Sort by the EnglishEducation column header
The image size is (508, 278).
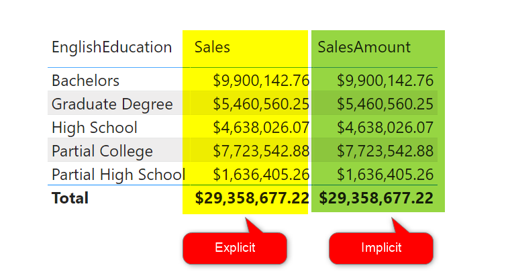[111, 47]
